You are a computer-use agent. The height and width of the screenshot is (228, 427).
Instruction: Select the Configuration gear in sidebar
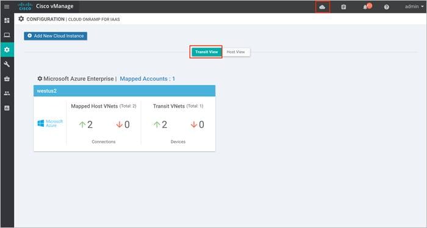pos(7,50)
